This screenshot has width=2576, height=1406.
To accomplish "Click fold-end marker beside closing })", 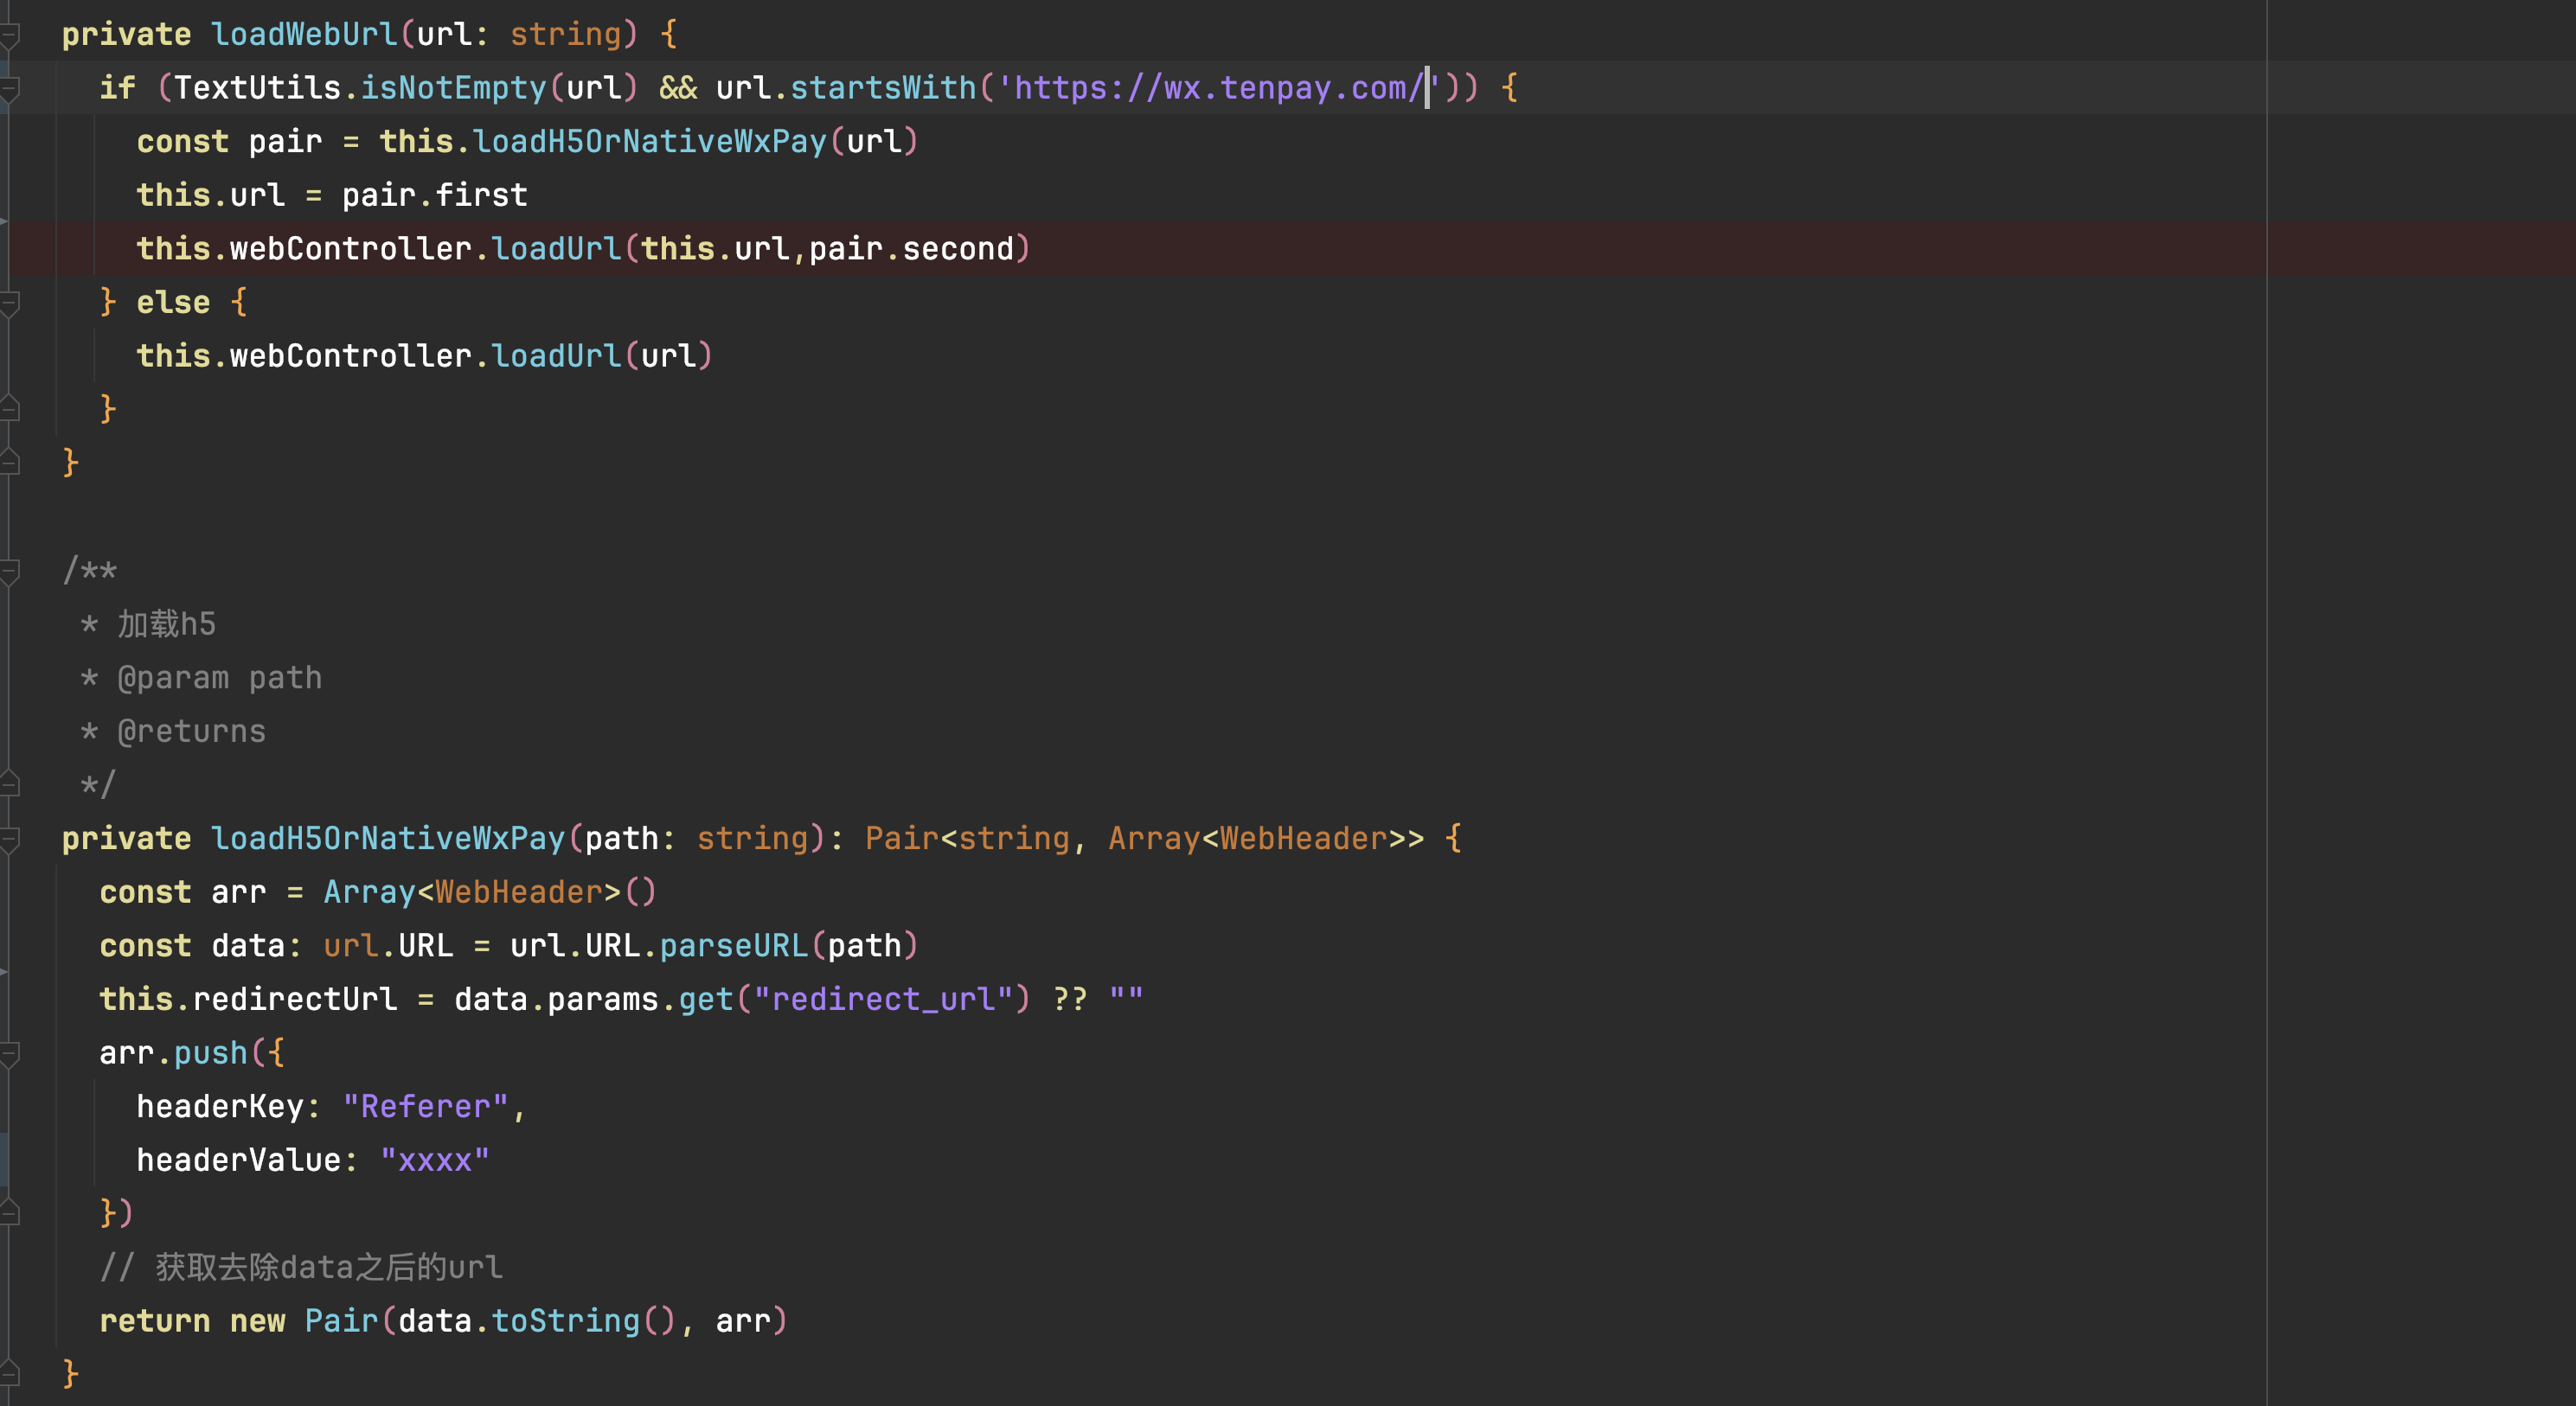I will [10, 1213].
